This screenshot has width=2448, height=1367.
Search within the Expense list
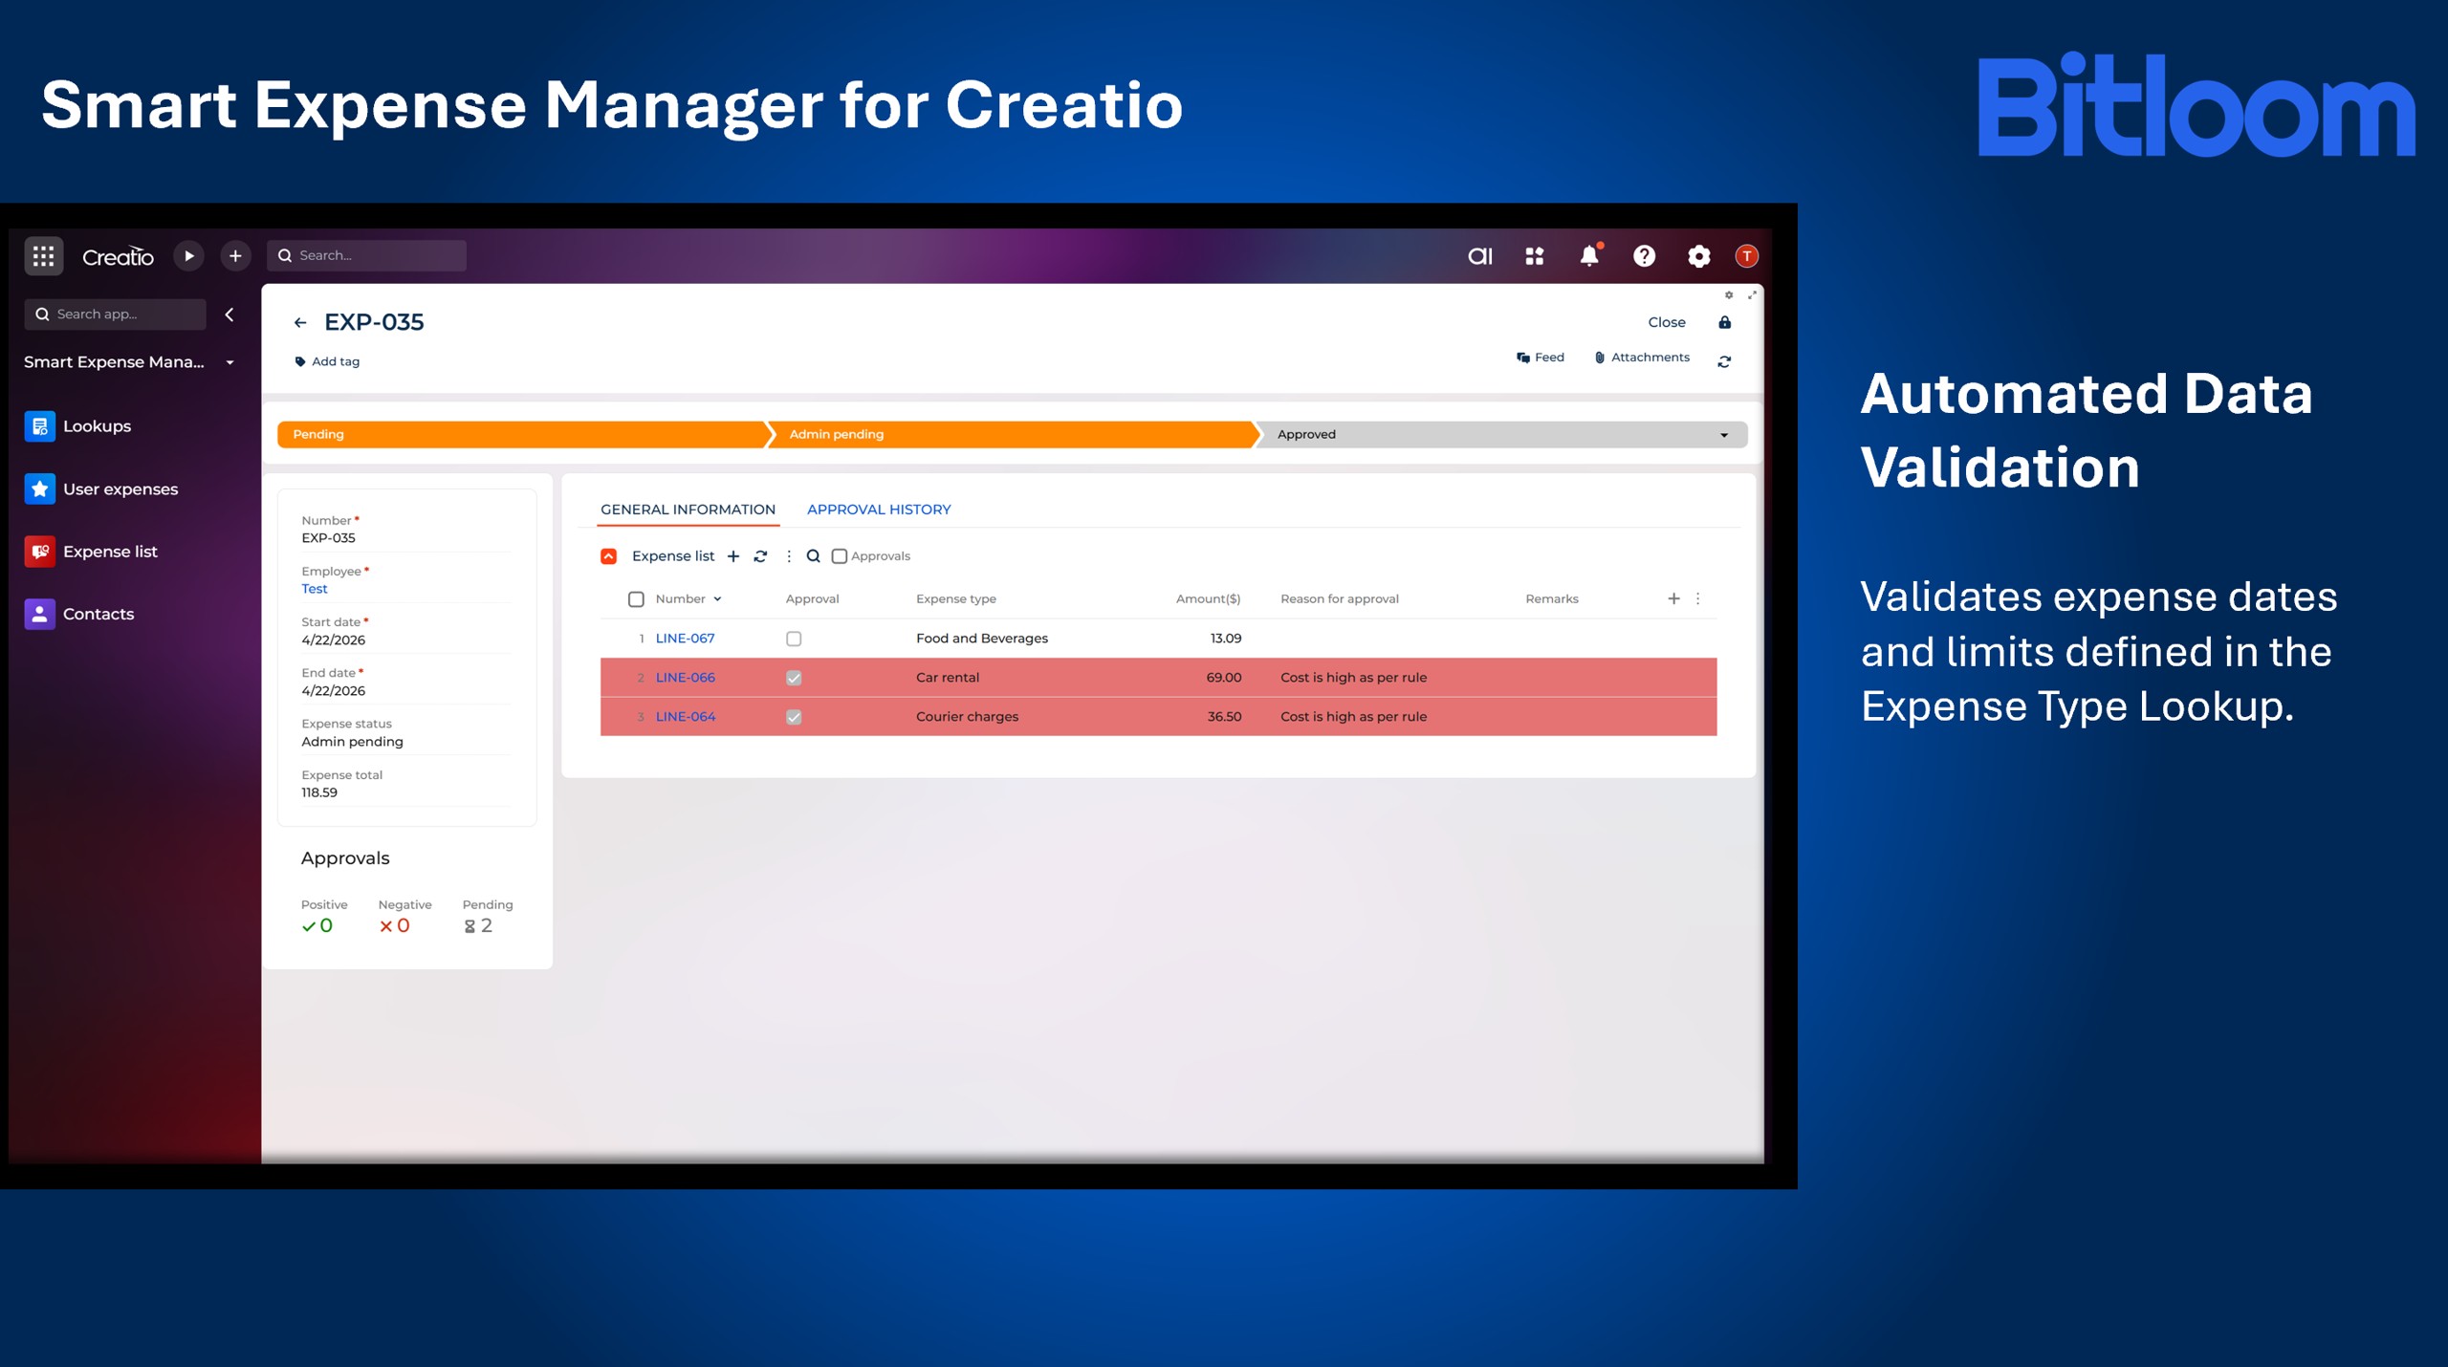coord(814,556)
